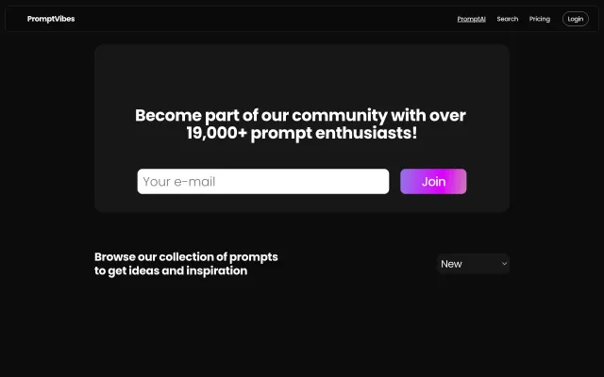
Task: Open the New sort dropdown
Action: 472,264
